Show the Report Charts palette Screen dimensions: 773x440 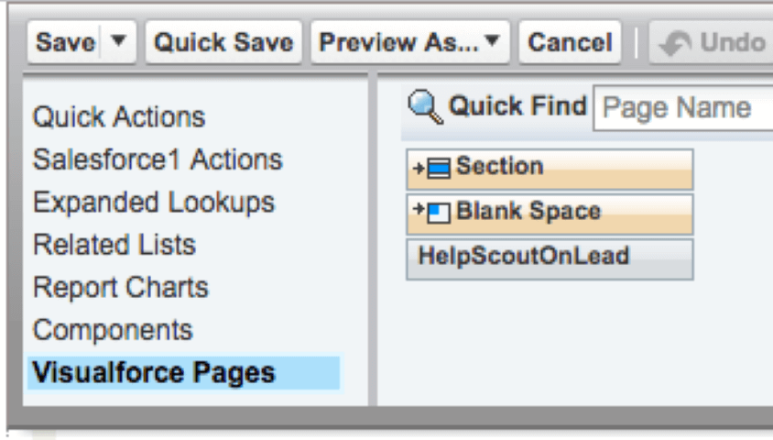click(x=120, y=287)
